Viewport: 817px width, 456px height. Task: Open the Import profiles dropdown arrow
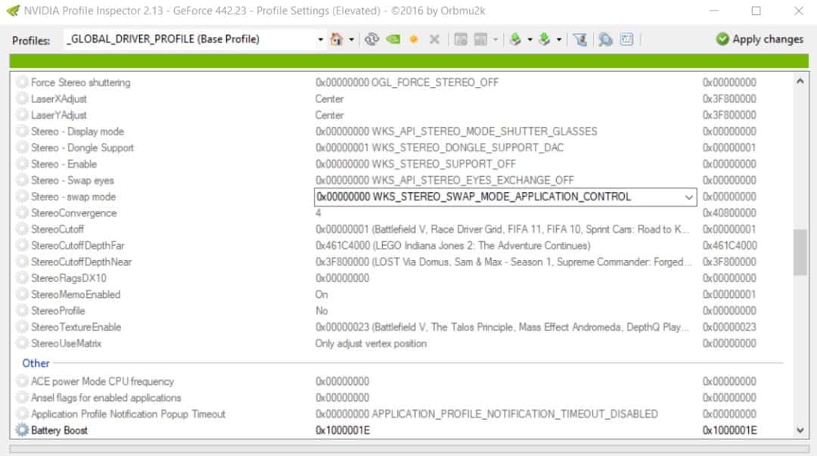tap(559, 39)
